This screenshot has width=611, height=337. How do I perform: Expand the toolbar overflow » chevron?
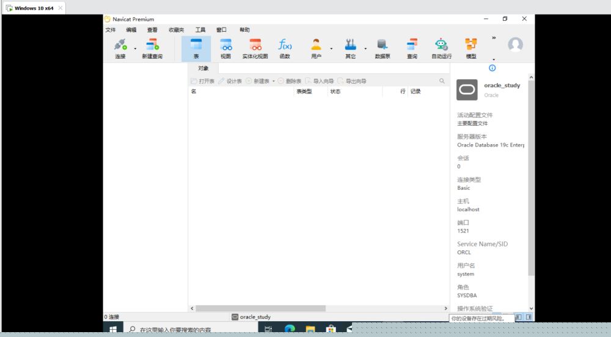click(x=494, y=38)
